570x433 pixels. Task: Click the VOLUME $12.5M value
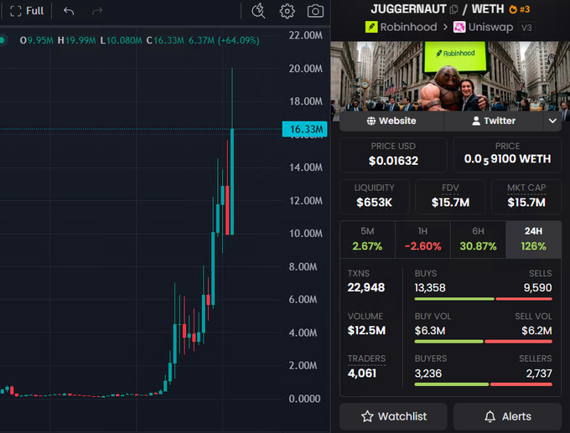pyautogui.click(x=366, y=331)
